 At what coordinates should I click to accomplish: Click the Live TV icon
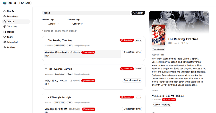pos(5,11)
